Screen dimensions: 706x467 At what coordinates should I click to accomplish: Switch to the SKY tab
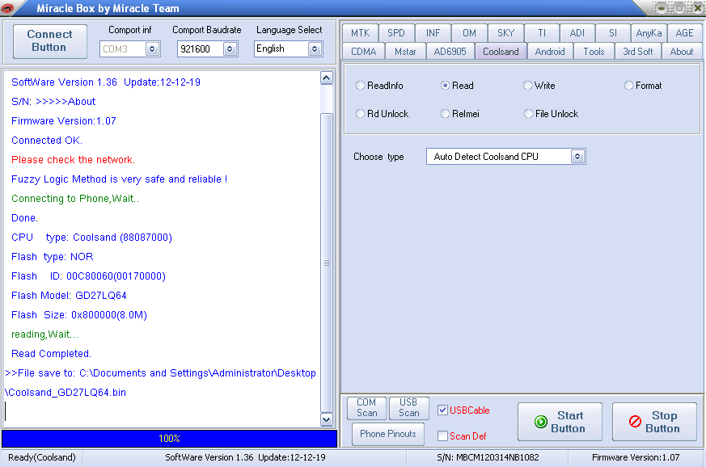[505, 33]
